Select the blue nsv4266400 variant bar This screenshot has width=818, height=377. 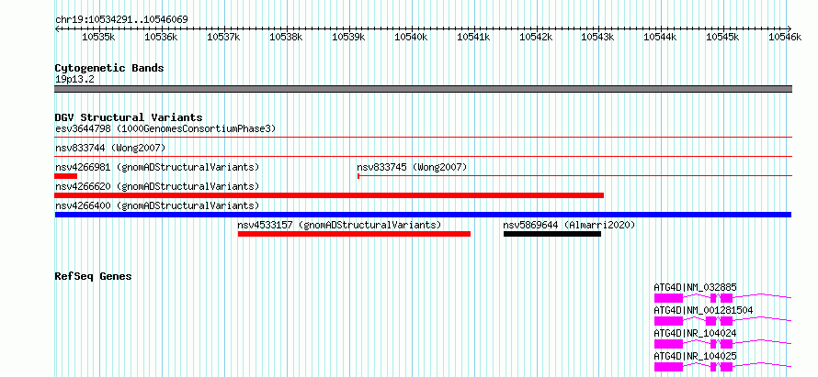pyautogui.click(x=423, y=215)
